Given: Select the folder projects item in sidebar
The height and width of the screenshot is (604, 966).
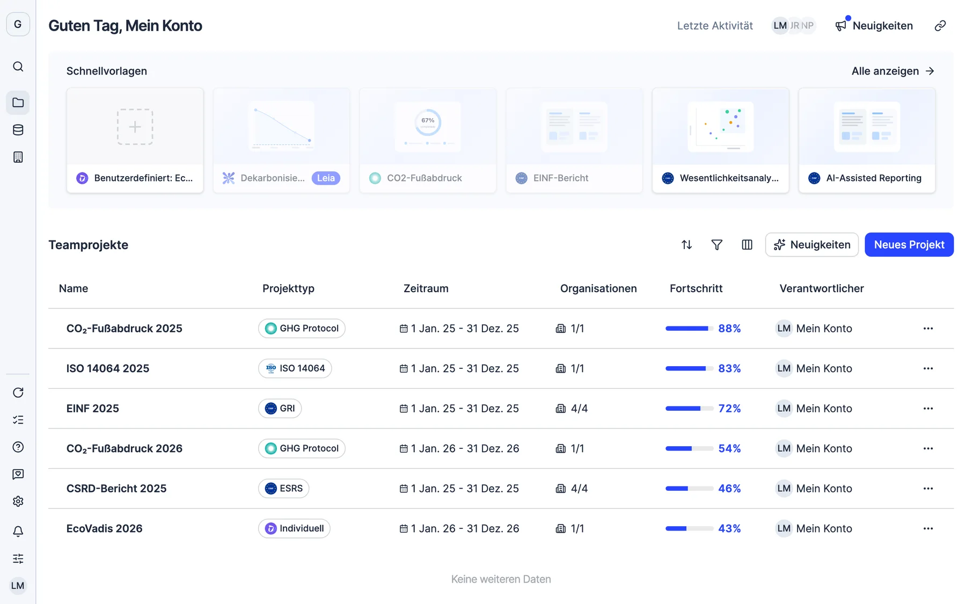Looking at the screenshot, I should click(18, 103).
